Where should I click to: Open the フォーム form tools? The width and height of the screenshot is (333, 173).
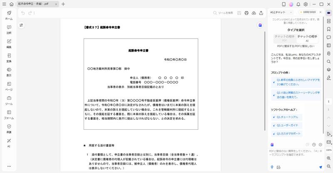click(x=9, y=115)
